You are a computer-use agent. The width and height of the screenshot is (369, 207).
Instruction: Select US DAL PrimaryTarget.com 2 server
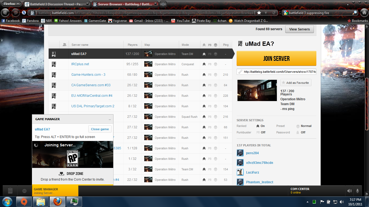[93, 106]
